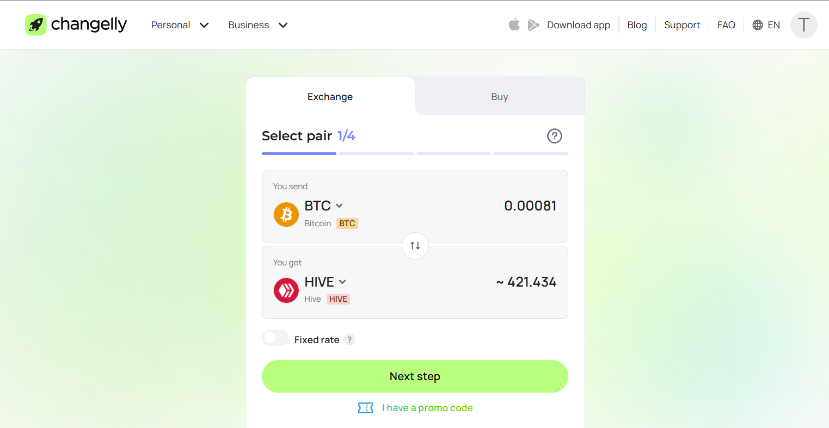
Task: Swap currencies with the up-down arrows icon
Action: coord(415,245)
